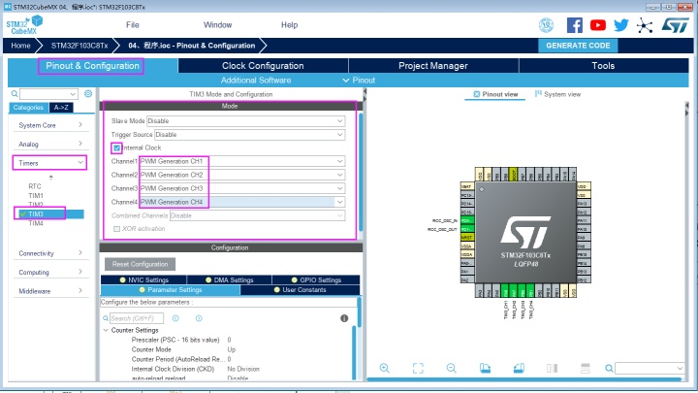Click the Reset Configuration button
698x393 pixels.
coord(140,264)
